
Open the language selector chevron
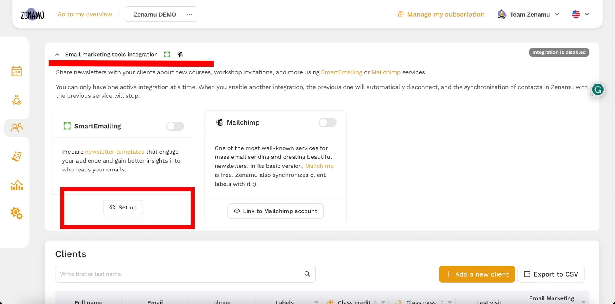point(587,14)
